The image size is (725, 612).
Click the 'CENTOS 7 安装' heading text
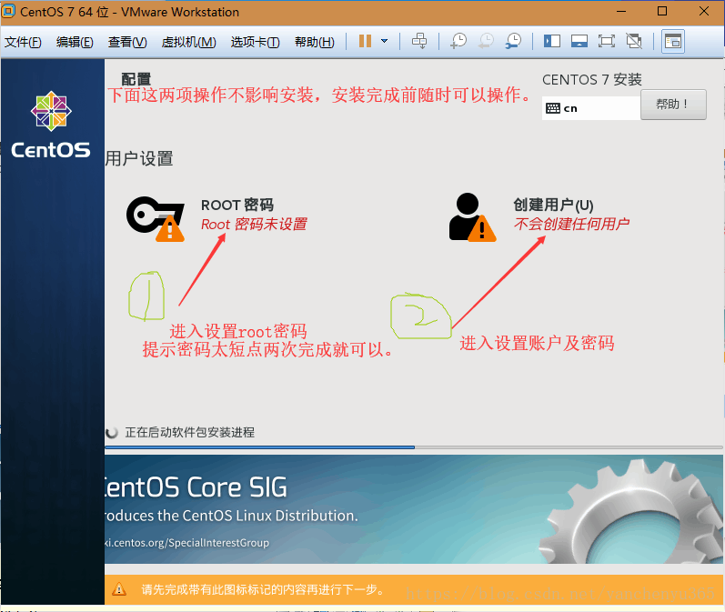click(592, 79)
